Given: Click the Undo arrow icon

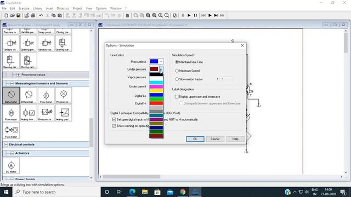Looking at the screenshot, I should pos(41,15).
